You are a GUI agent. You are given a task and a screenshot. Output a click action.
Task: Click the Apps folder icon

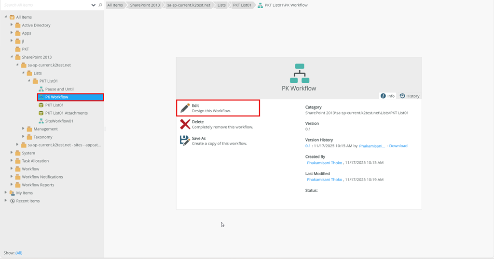[18, 33]
